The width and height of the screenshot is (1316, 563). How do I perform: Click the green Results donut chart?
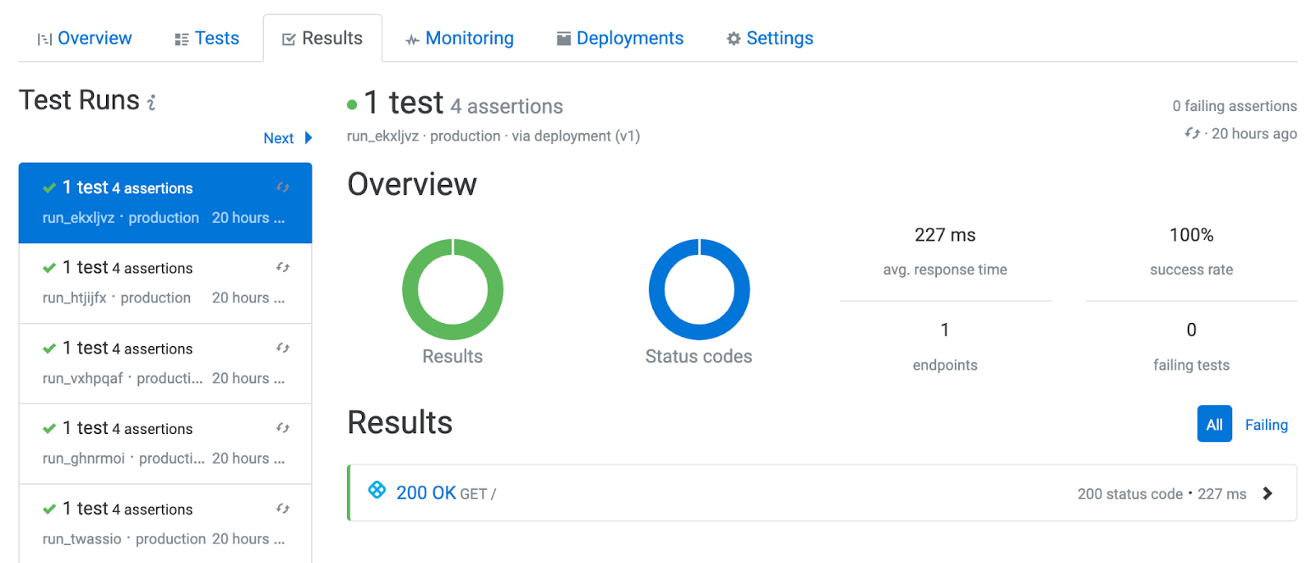click(452, 289)
